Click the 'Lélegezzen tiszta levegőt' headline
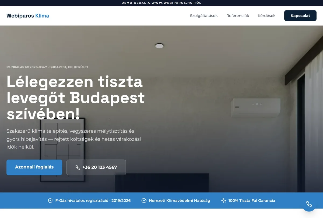Screen dimensions: 323x218 point(76,97)
